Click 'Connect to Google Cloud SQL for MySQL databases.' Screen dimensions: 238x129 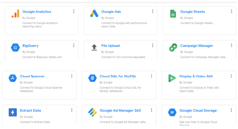[x=120, y=89]
